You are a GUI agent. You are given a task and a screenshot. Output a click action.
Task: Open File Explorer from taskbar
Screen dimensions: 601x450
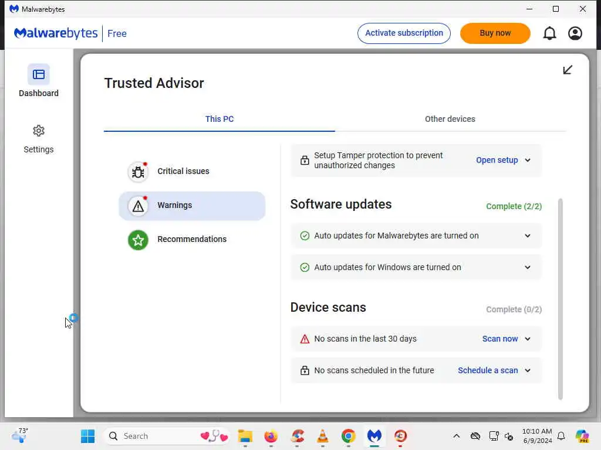click(245, 436)
